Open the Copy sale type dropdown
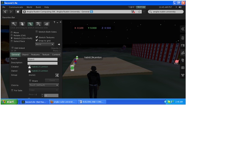The height and width of the screenshot is (153, 245). (x=44, y=90)
